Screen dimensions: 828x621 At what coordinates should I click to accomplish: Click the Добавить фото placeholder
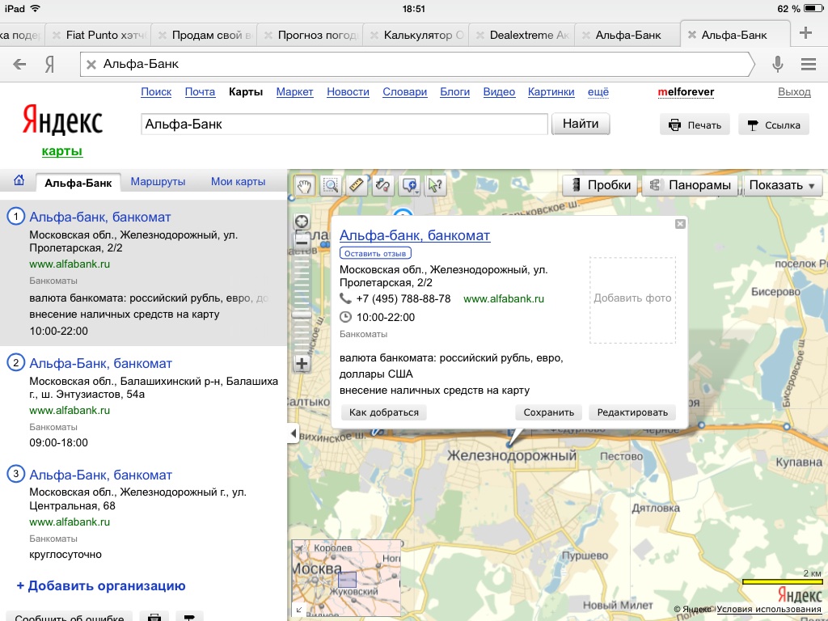pyautogui.click(x=632, y=300)
